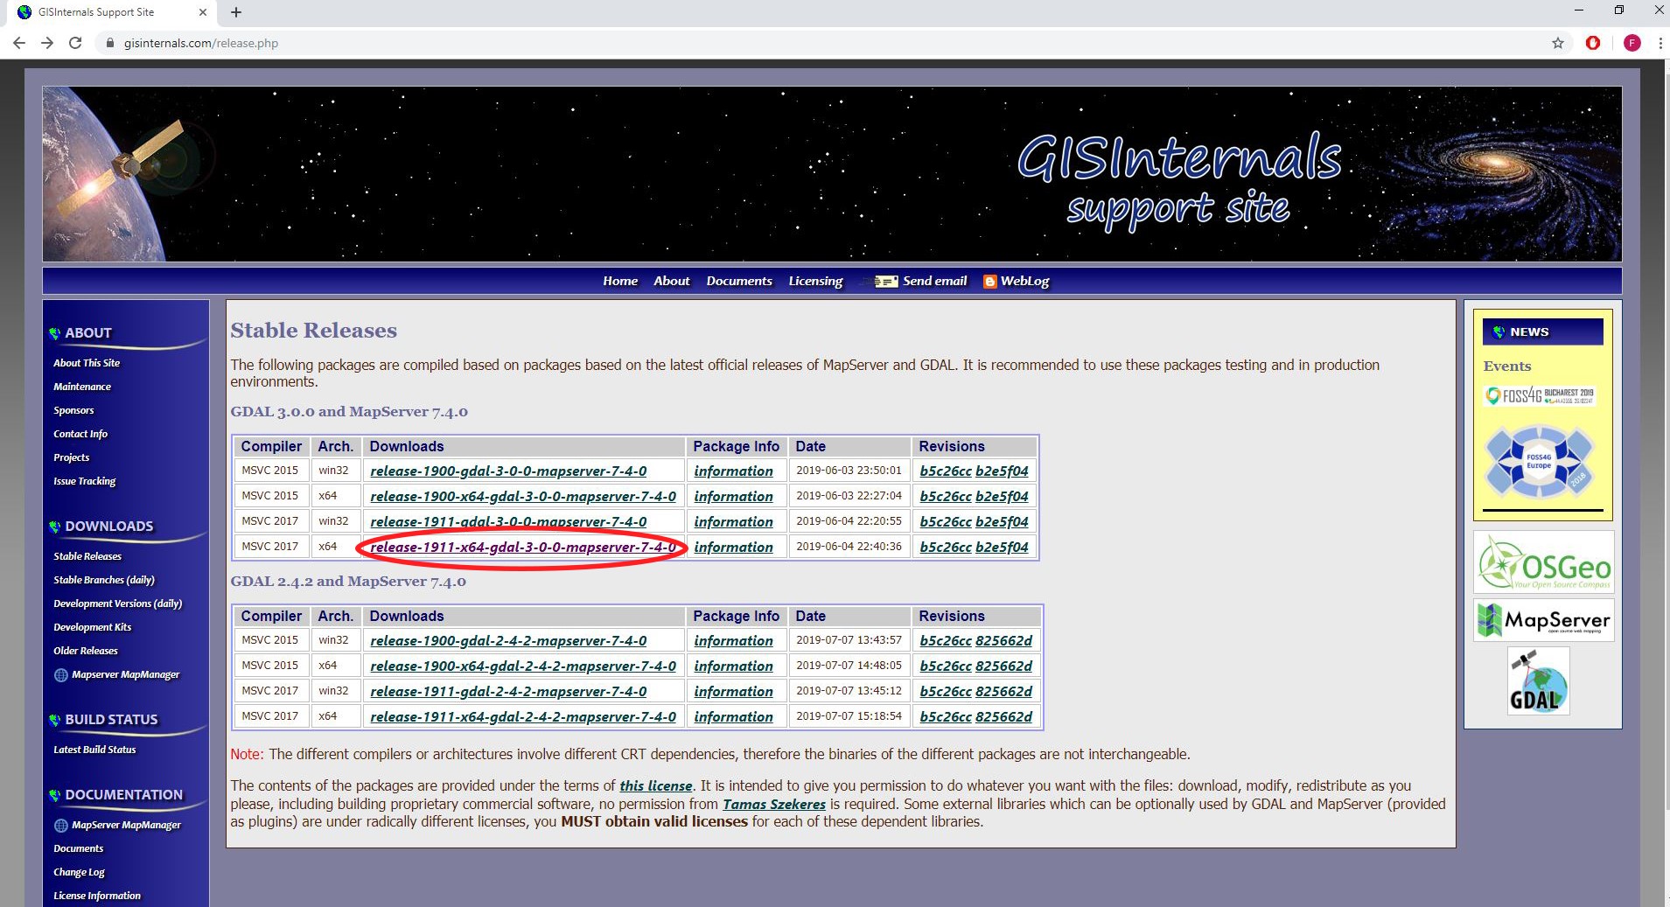This screenshot has height=907, width=1670.
Task: Open Development Versions (daily) link
Action: tap(118, 604)
